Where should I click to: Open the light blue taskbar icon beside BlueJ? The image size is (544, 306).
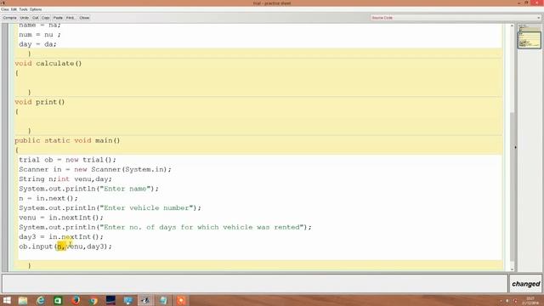[x=163, y=300]
